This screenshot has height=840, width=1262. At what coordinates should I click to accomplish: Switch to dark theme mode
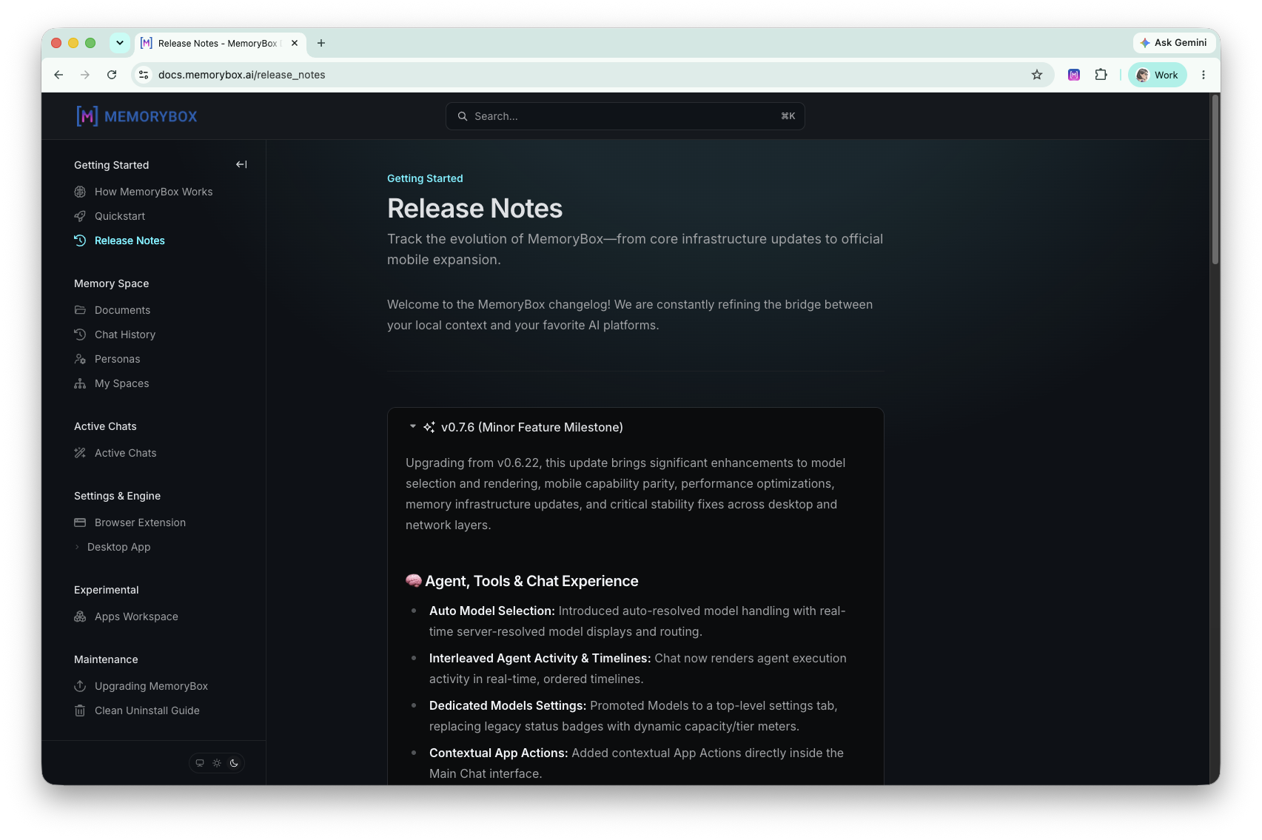(x=234, y=763)
